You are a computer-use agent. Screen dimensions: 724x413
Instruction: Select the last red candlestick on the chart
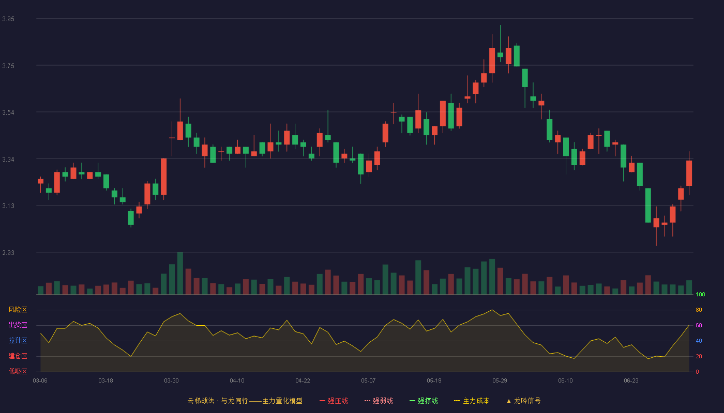coord(689,173)
